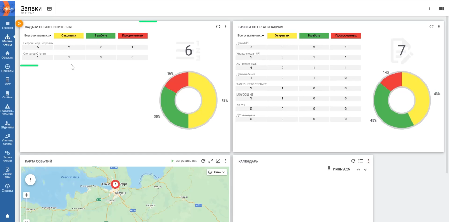Switch Календарь to list view
This screenshot has width=449, height=222.
point(361,161)
